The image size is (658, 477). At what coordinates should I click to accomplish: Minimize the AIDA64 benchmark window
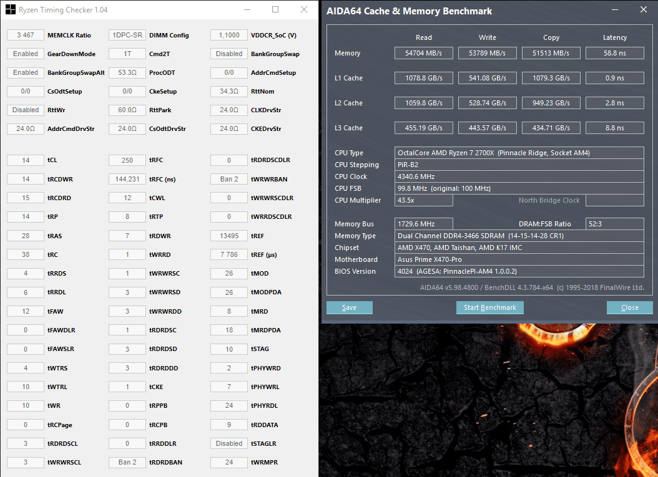[x=615, y=9]
